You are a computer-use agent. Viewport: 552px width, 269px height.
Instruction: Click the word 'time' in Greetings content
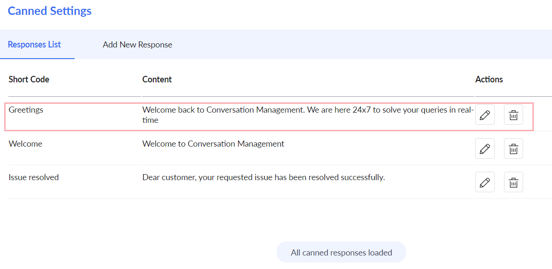click(x=150, y=120)
